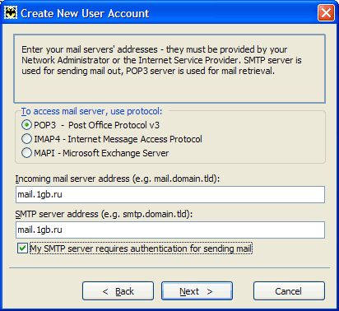Click the 'SMTP server address' label
The height and width of the screenshot is (311, 339).
104,214
